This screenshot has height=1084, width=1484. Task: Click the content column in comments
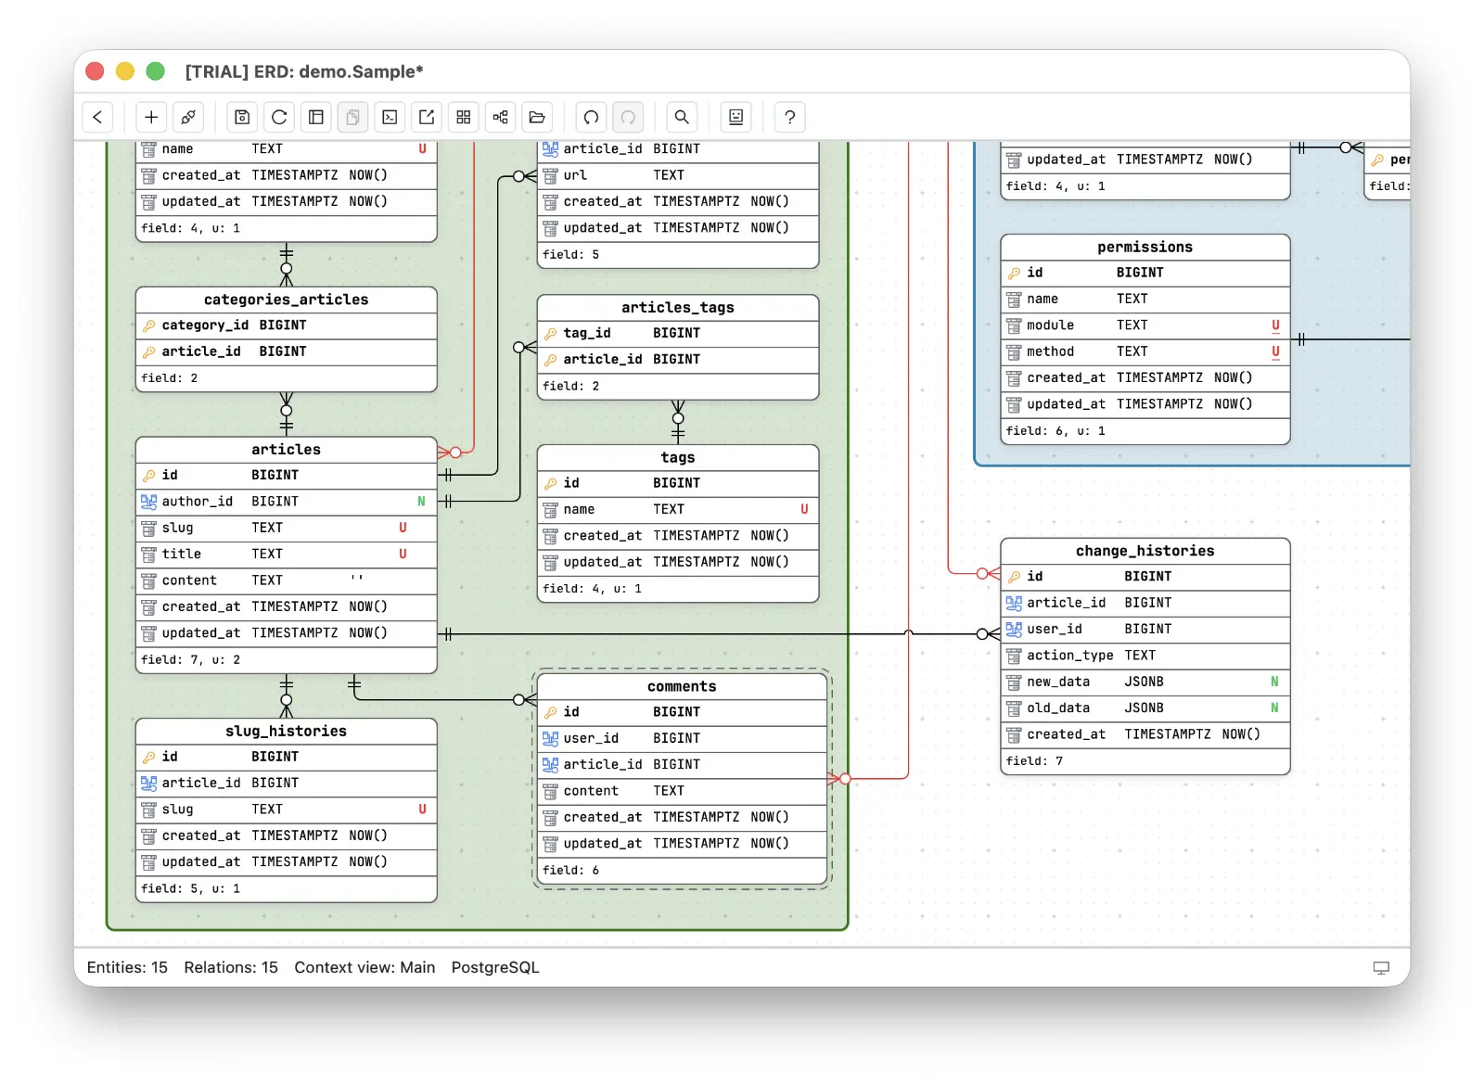682,791
